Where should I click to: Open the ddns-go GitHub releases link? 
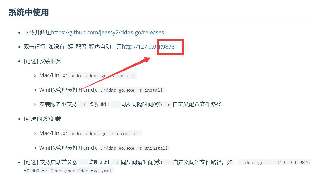[107, 33]
